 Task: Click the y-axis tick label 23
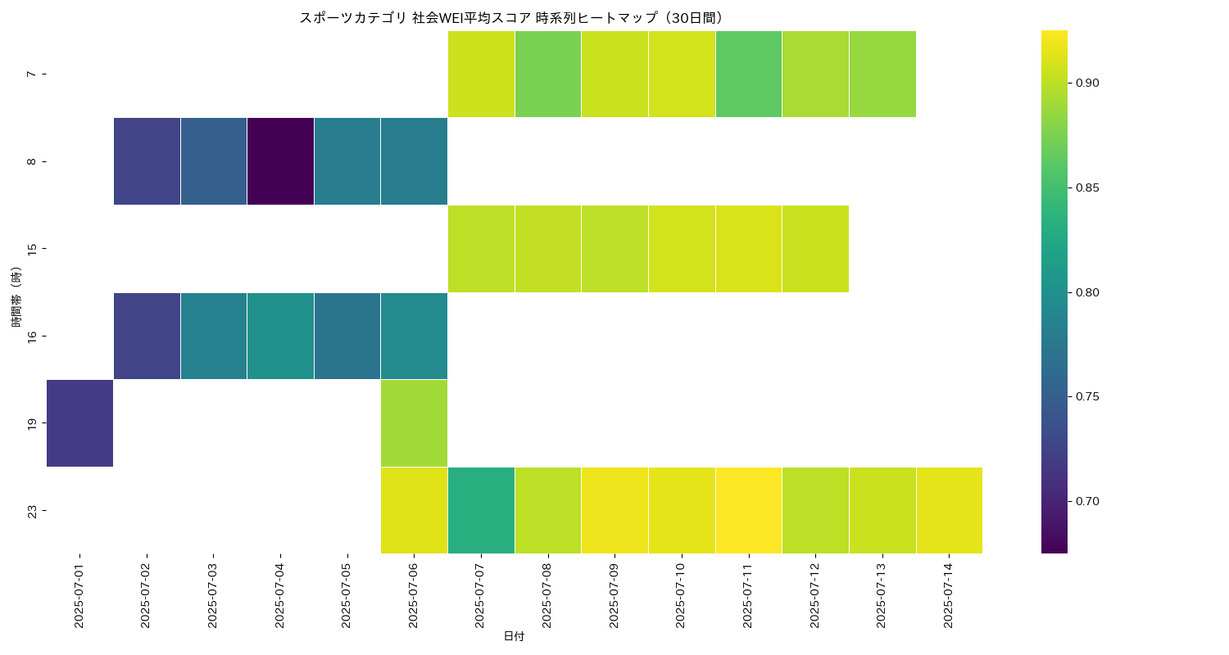tap(32, 511)
